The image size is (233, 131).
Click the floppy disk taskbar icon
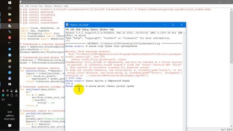pyautogui.click(x=10, y=78)
